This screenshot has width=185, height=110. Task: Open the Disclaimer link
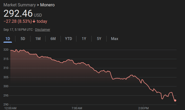pyautogui.click(x=42, y=30)
